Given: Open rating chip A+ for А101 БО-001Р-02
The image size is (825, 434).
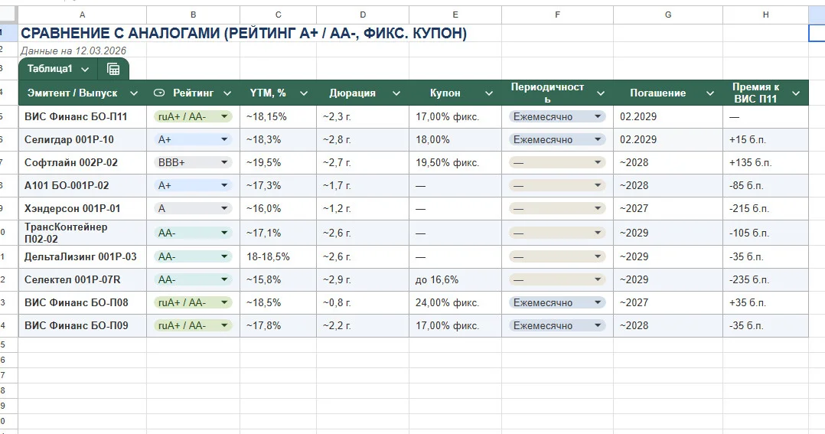Looking at the screenshot, I should [x=193, y=185].
